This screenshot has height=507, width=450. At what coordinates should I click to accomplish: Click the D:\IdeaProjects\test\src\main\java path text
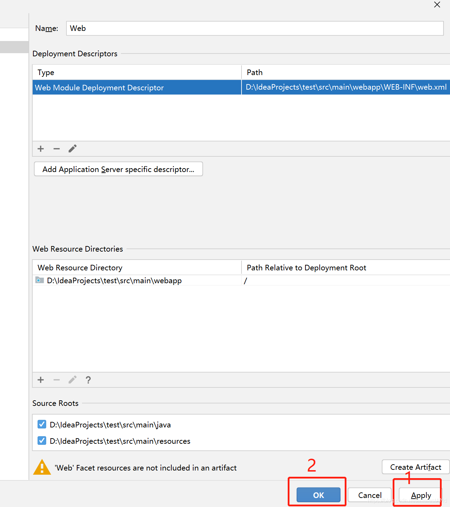(x=110, y=425)
